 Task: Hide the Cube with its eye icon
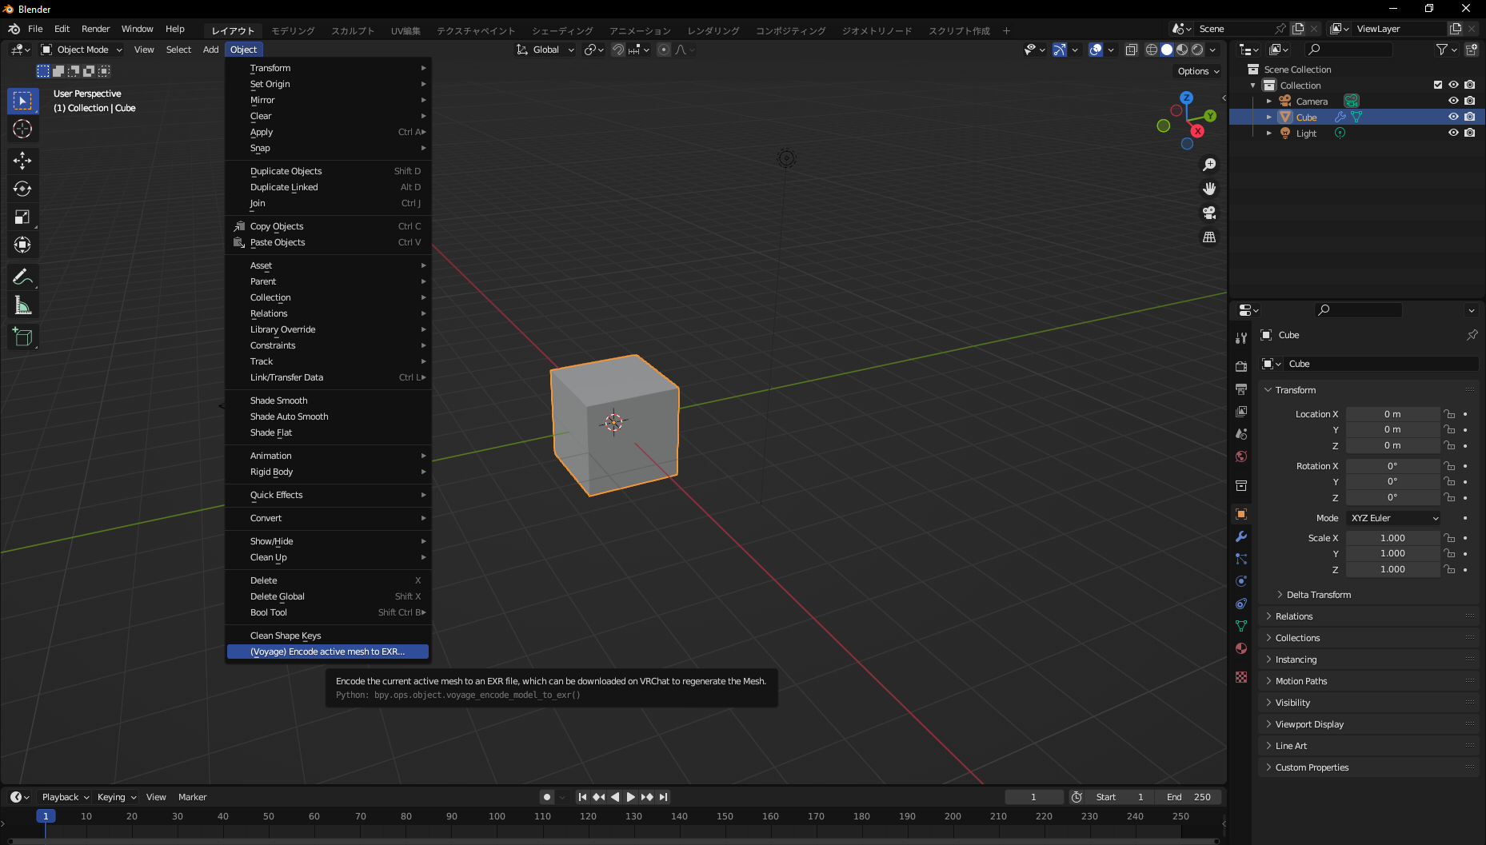1453,117
